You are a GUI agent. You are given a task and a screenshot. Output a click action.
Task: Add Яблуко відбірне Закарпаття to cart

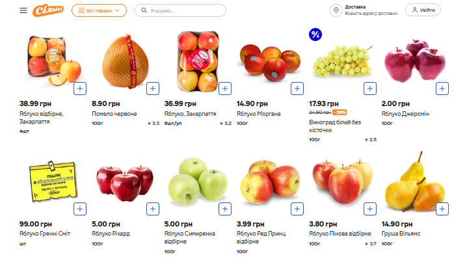click(x=80, y=88)
